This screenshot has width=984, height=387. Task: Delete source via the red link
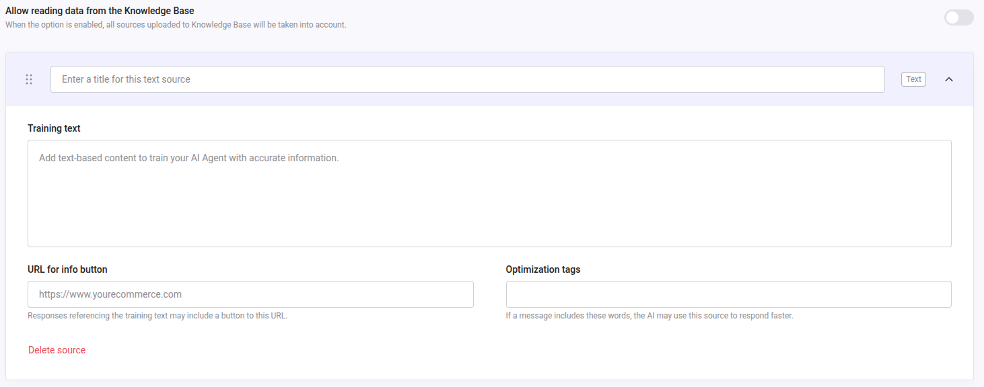point(57,350)
